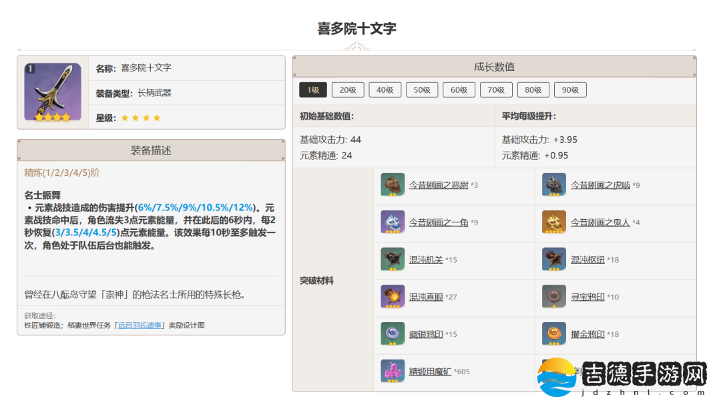This screenshot has height=401, width=715.
Task: Select the 90级 growth tab
Action: [x=570, y=90]
